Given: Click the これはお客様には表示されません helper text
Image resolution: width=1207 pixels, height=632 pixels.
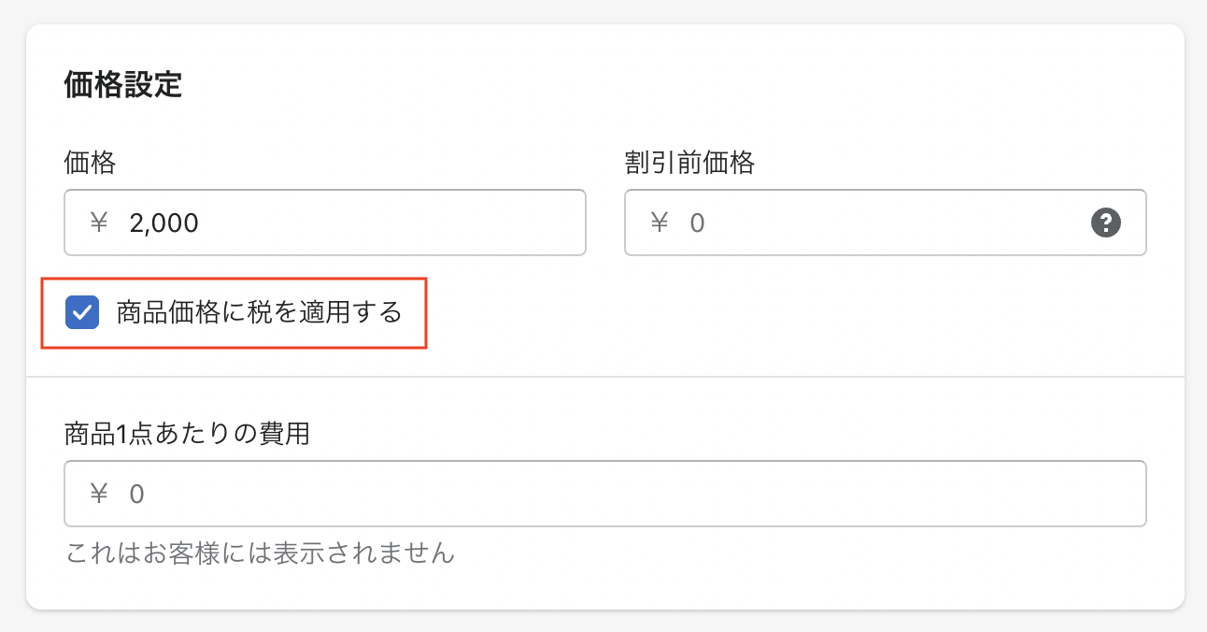Looking at the screenshot, I should pos(260,553).
